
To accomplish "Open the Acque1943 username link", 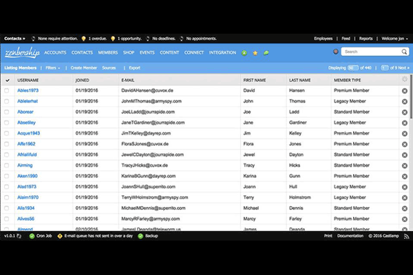I will coord(29,133).
